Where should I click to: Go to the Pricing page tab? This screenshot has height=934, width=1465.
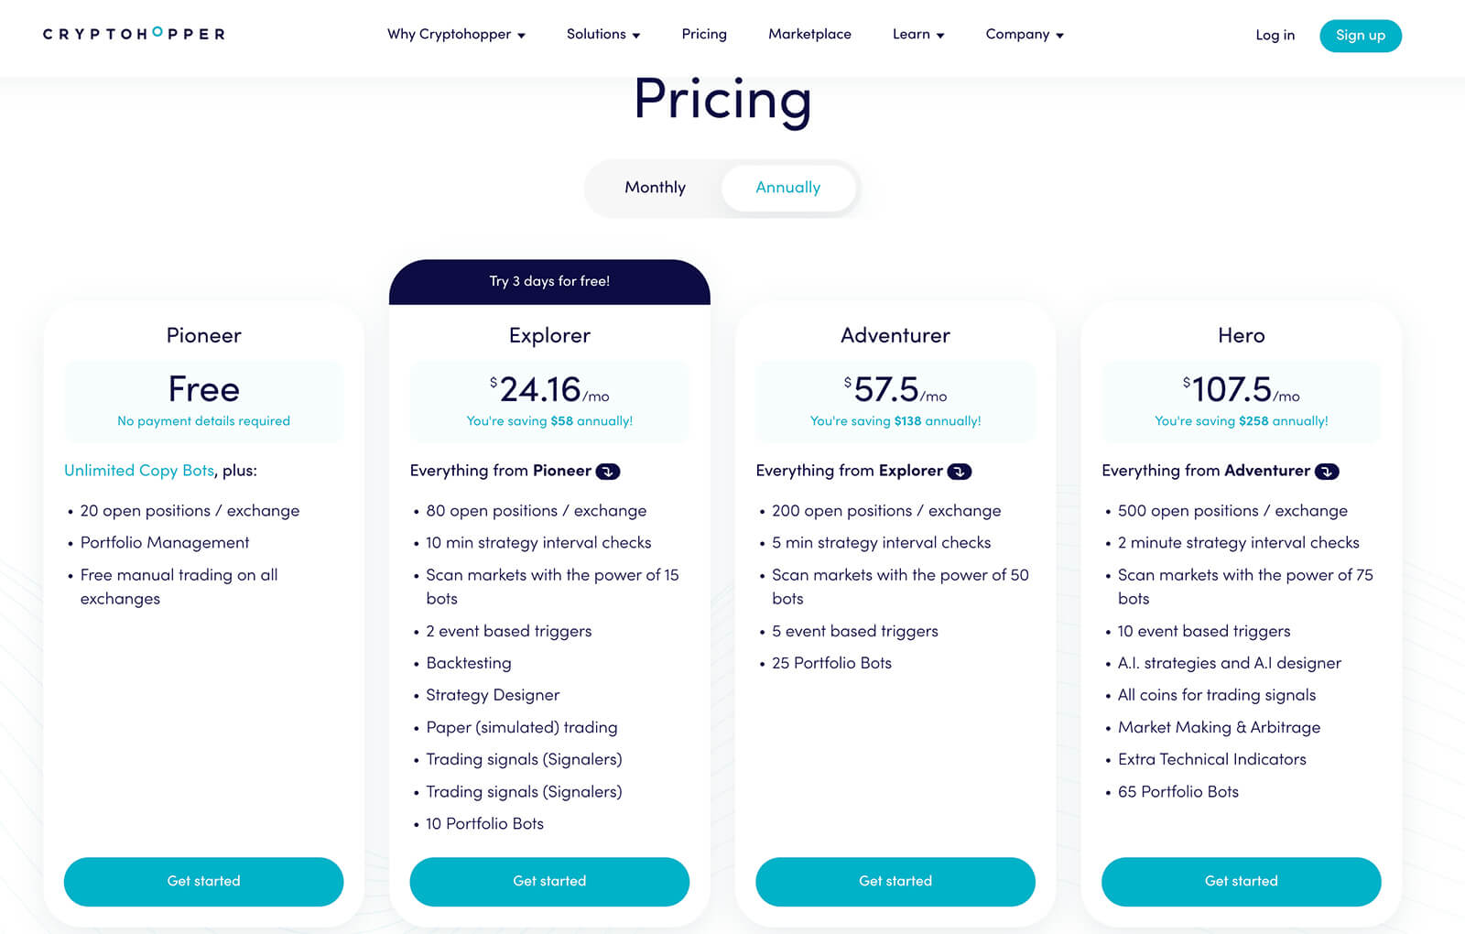tap(704, 35)
